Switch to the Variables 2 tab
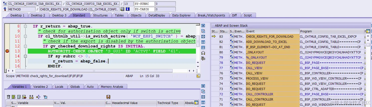The height and width of the screenshot is (107, 372). [x=41, y=87]
